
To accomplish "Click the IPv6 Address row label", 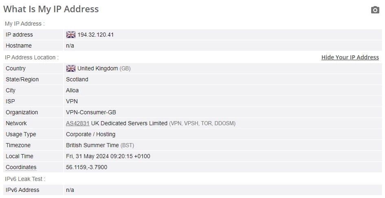I will click(22, 190).
